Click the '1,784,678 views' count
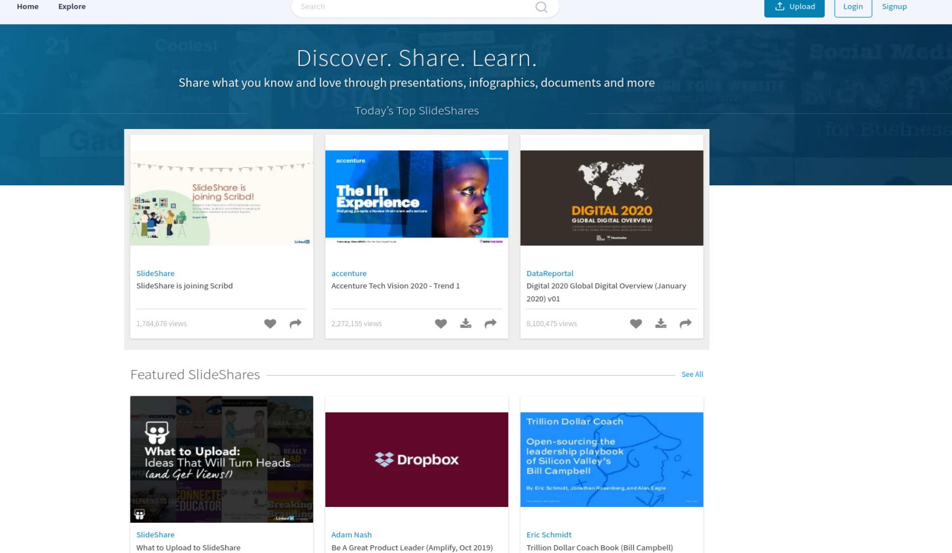Viewport: 952px width, 553px height. [x=161, y=324]
